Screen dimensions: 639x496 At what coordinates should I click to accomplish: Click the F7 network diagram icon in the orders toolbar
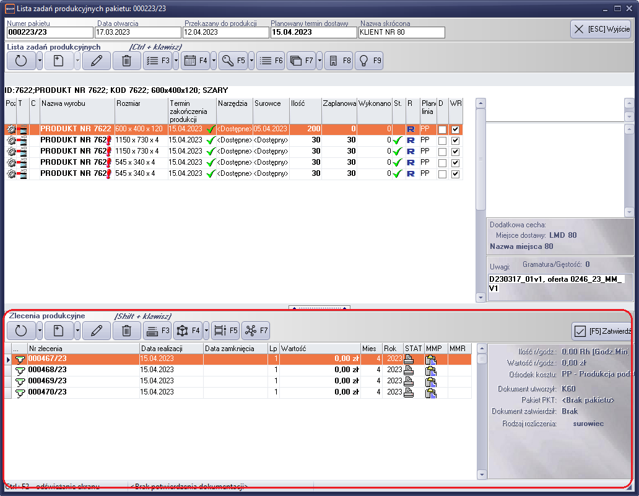(256, 331)
